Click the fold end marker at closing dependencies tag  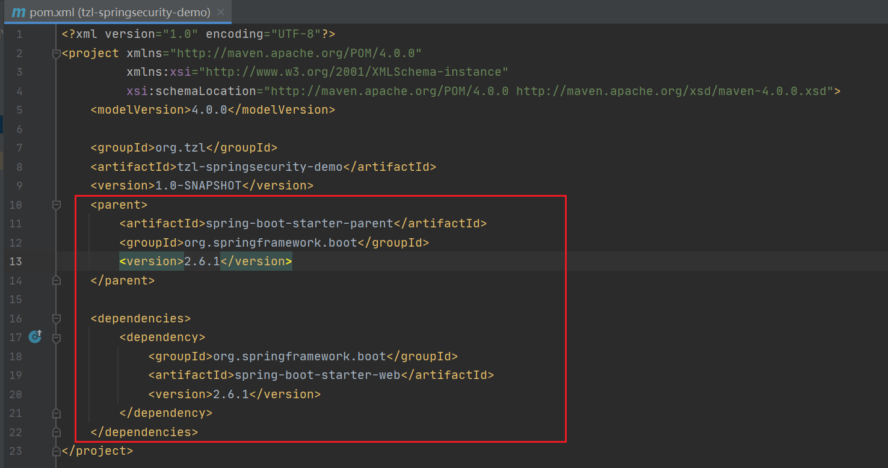(x=57, y=432)
